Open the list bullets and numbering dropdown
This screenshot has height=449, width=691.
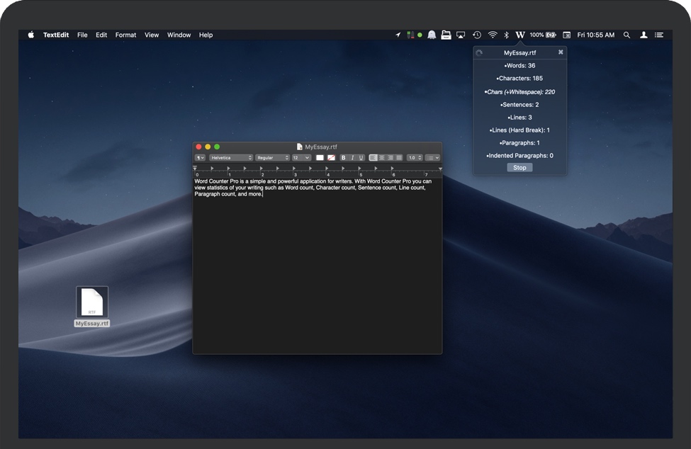pyautogui.click(x=432, y=158)
